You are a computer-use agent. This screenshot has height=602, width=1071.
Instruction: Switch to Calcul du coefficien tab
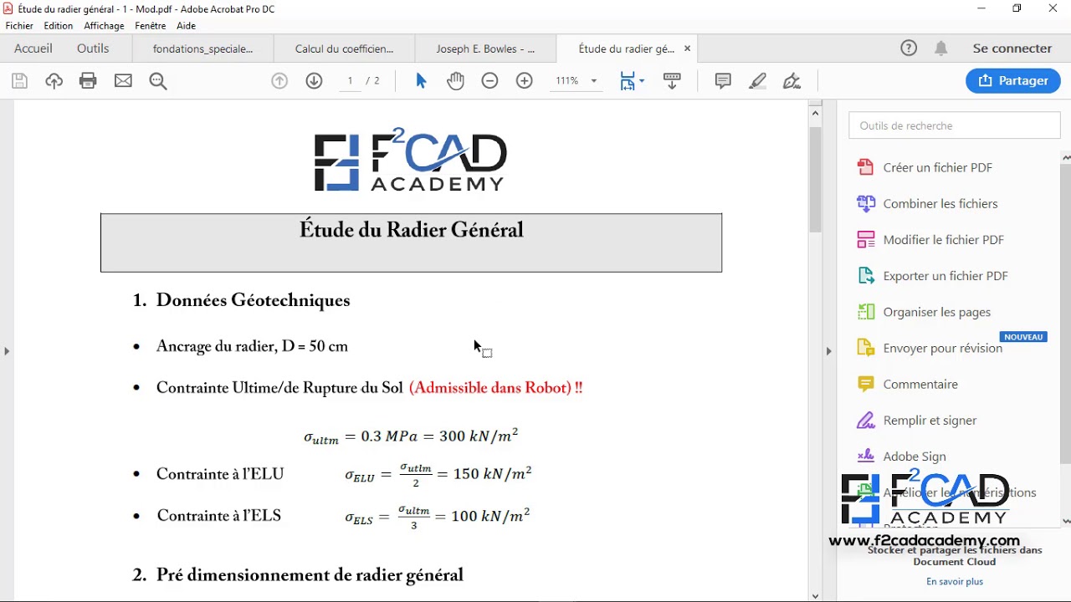pyautogui.click(x=344, y=49)
